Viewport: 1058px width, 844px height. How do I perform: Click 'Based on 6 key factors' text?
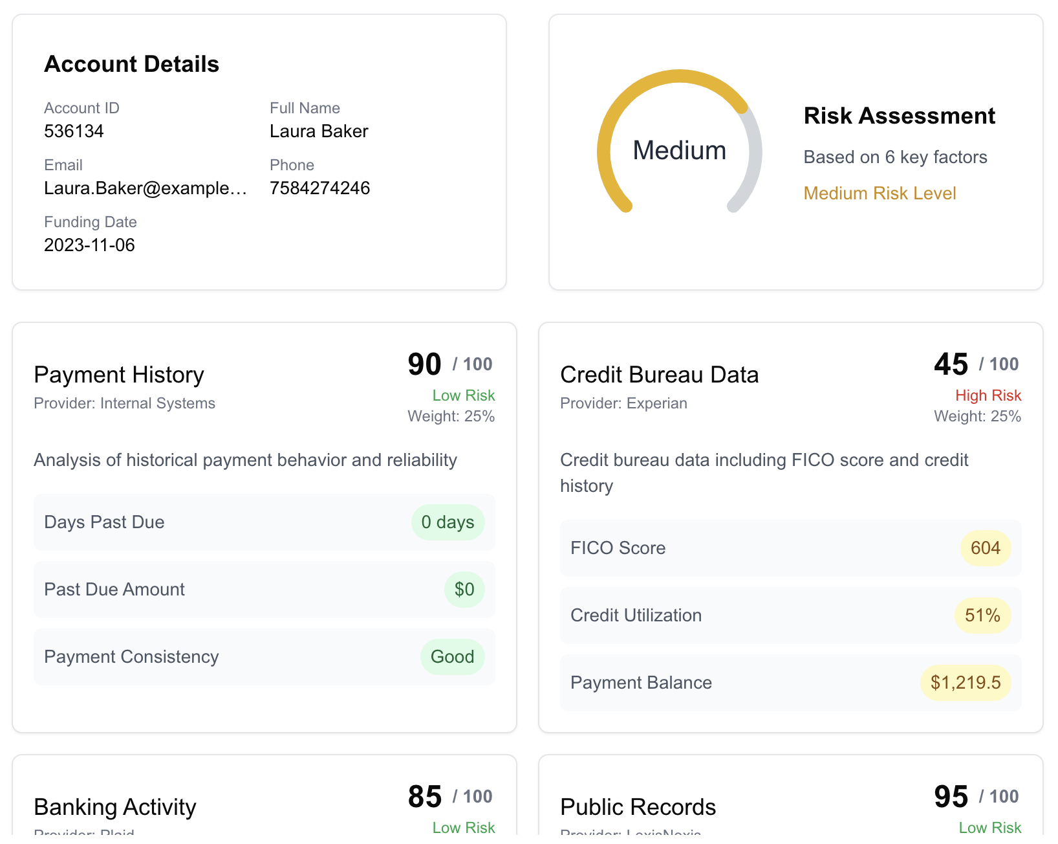895,157
